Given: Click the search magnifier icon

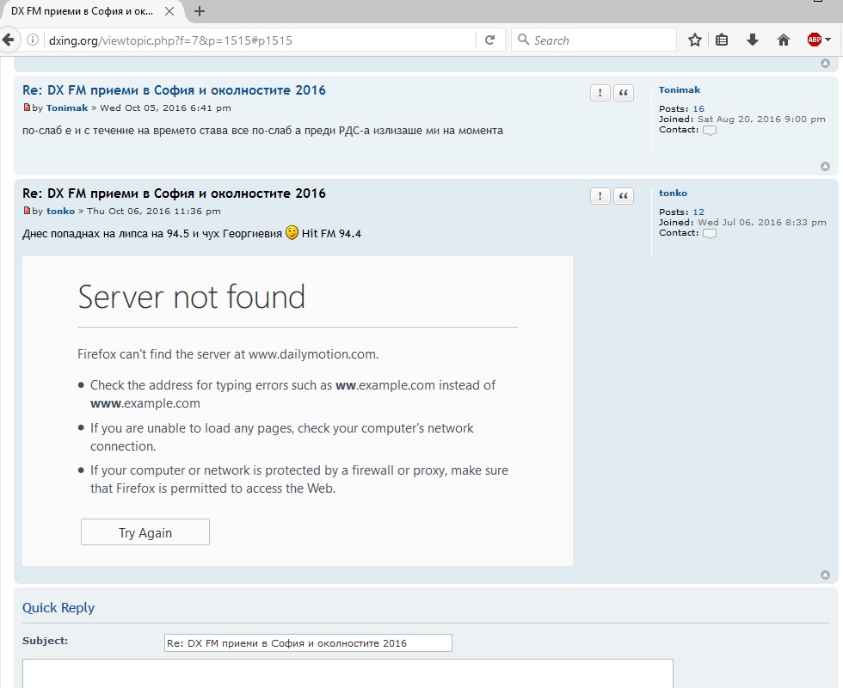Looking at the screenshot, I should click(x=523, y=40).
